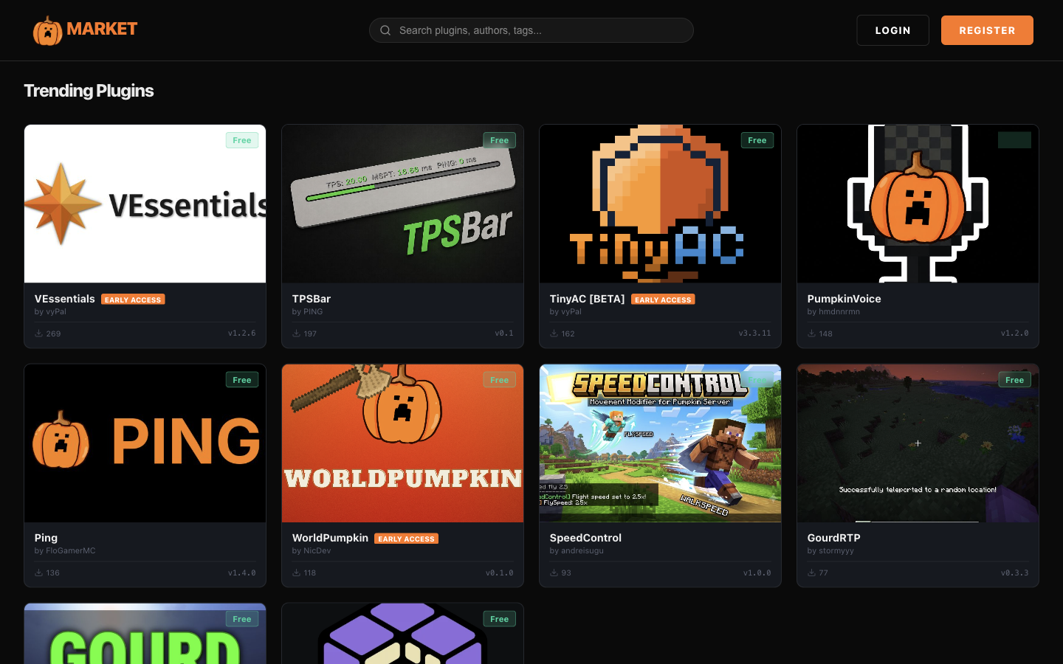This screenshot has height=664, width=1063.
Task: Click the Trending Plugins heading
Action: pyautogui.click(x=89, y=91)
